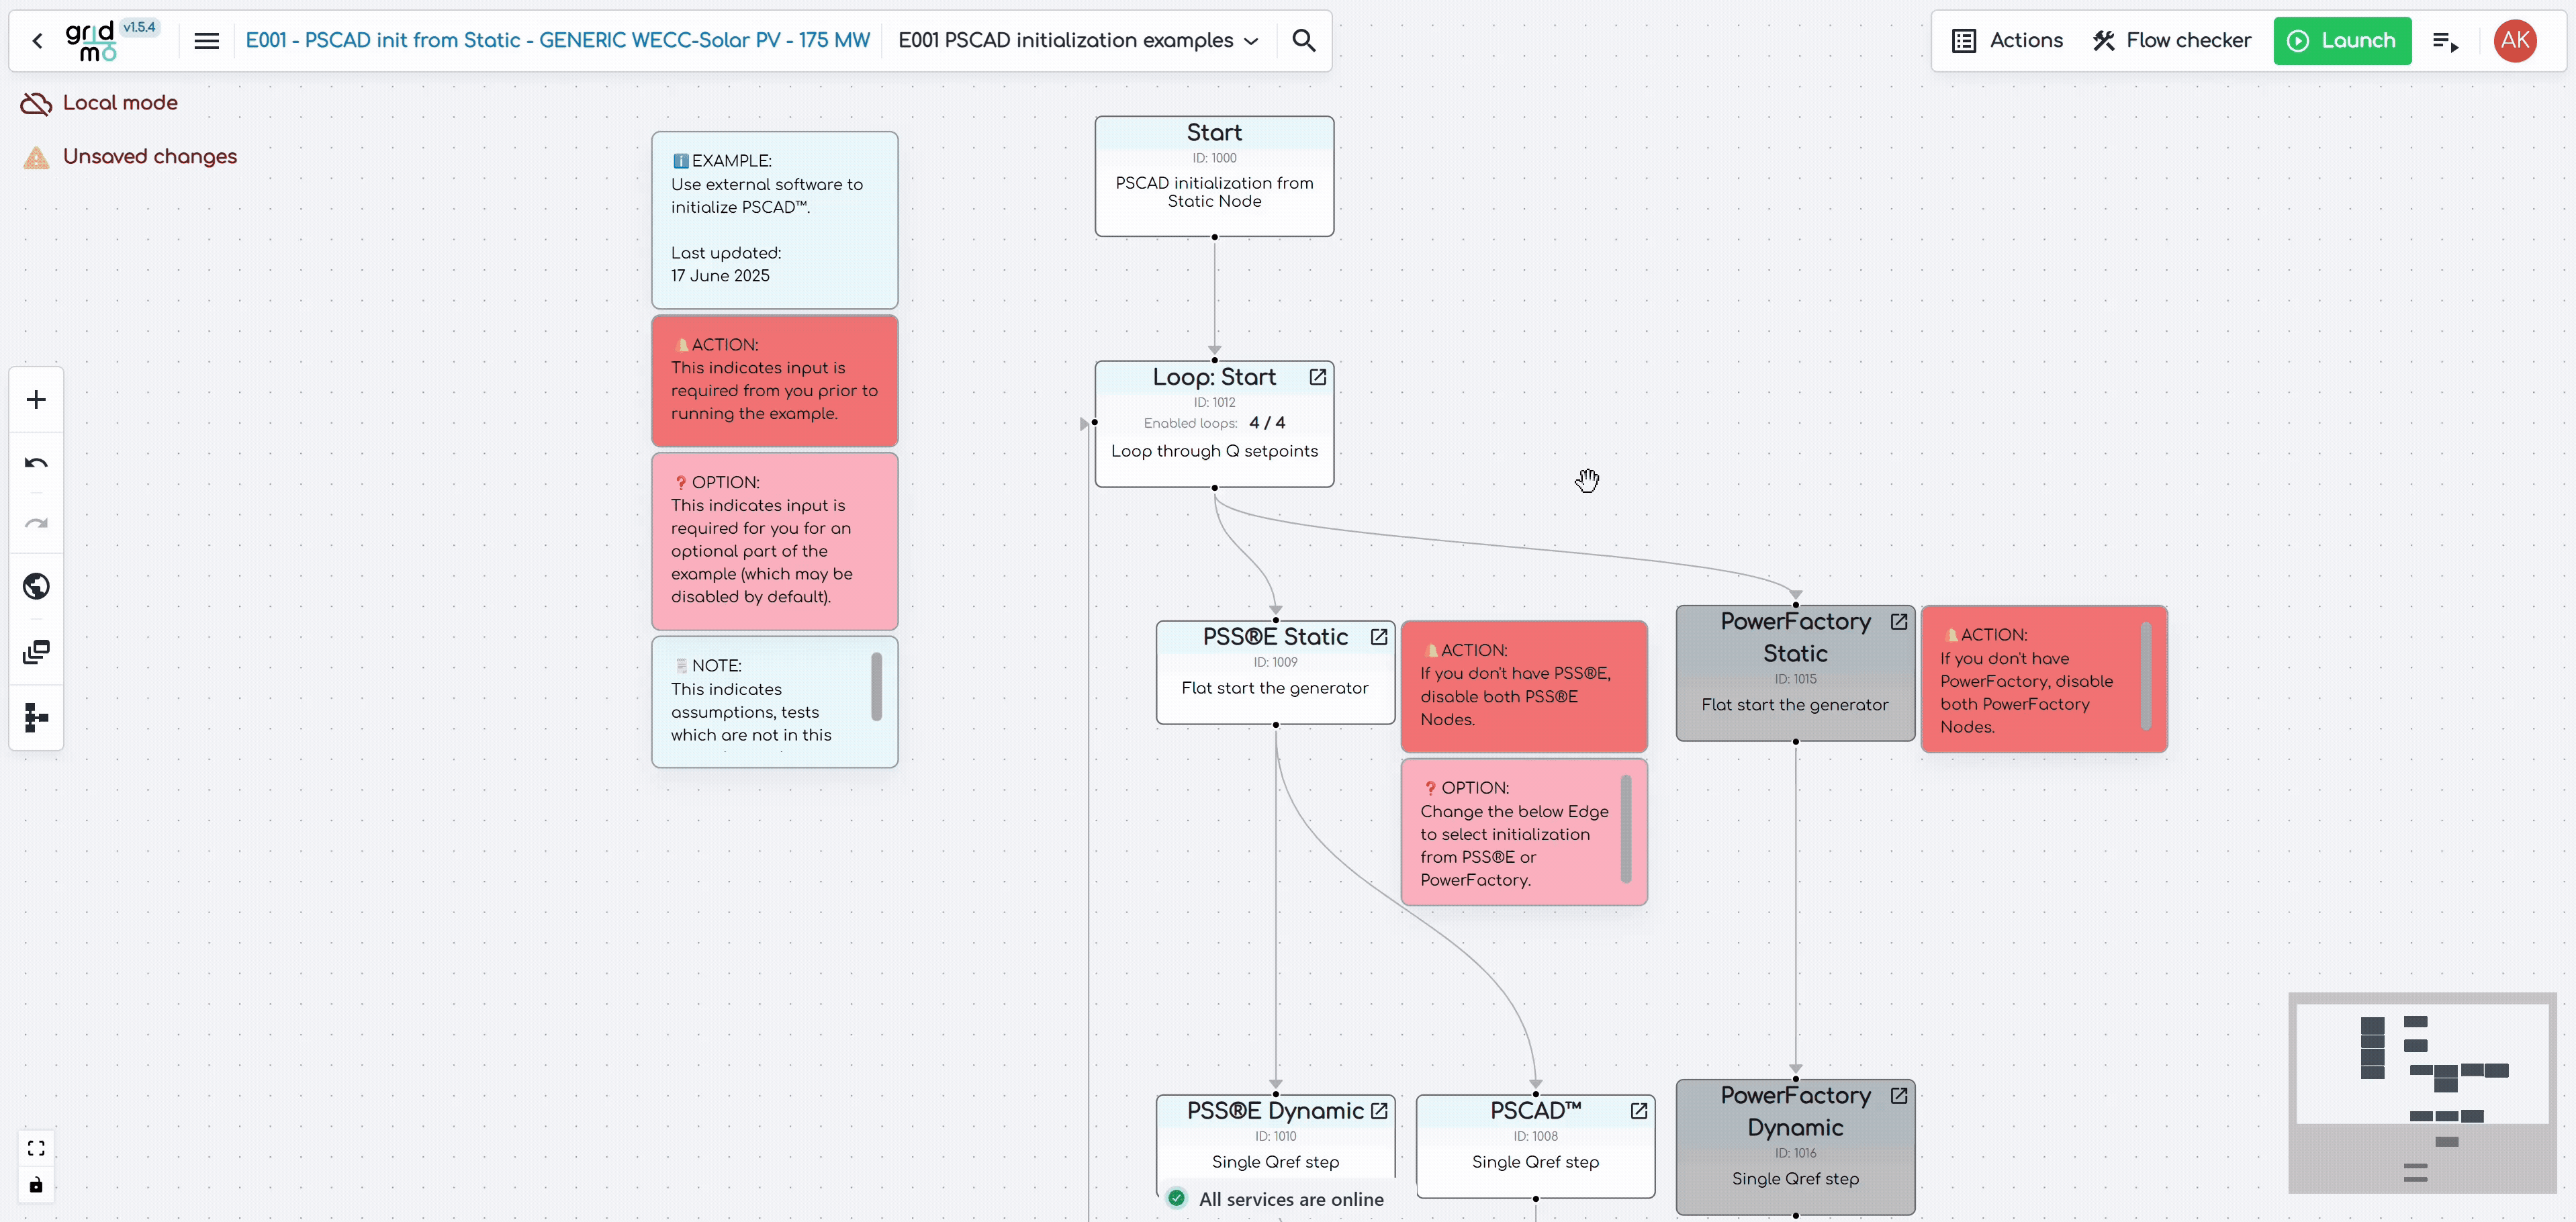
Task: Open the Flow checker
Action: coord(2171,41)
